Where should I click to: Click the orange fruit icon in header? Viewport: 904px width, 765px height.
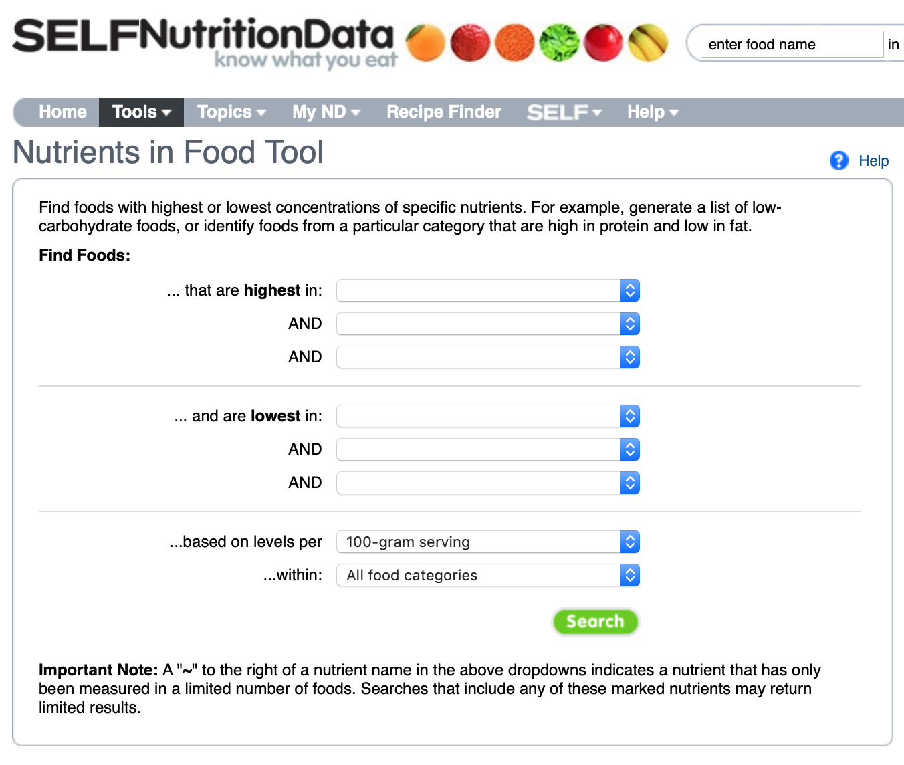click(426, 42)
